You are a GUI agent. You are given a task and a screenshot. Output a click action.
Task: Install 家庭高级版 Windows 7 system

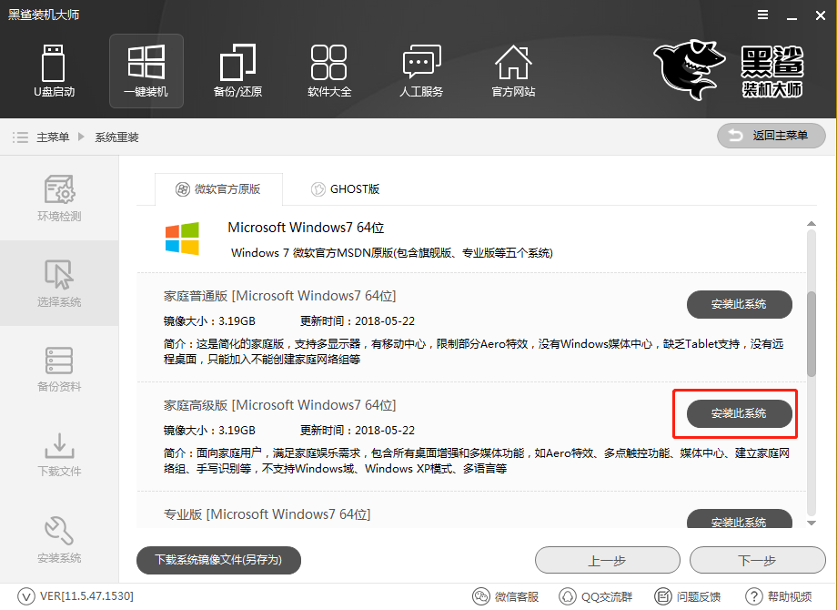pyautogui.click(x=739, y=413)
